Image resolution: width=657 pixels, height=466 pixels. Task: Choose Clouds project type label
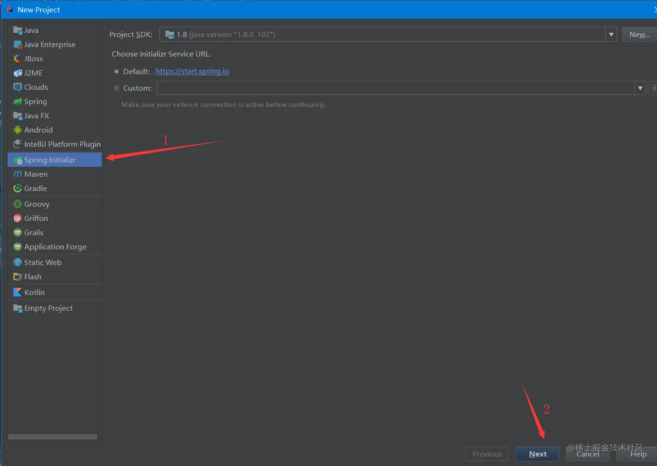36,87
